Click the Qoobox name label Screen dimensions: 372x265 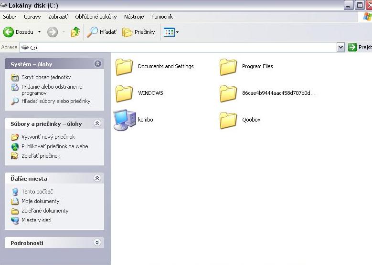click(251, 120)
